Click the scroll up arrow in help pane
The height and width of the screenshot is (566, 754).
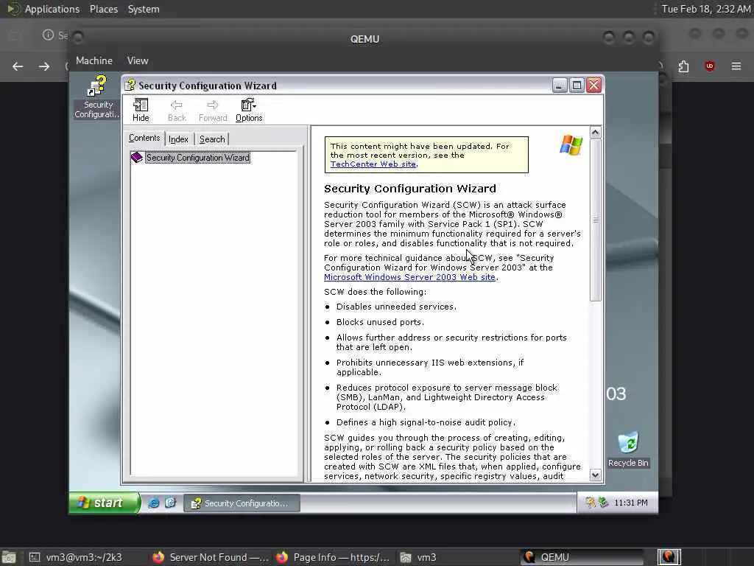pyautogui.click(x=595, y=133)
